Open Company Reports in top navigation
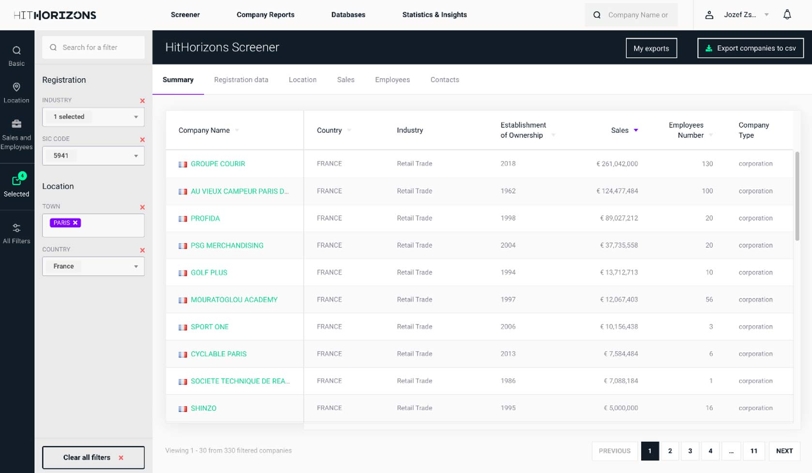The image size is (812, 473). 266,15
